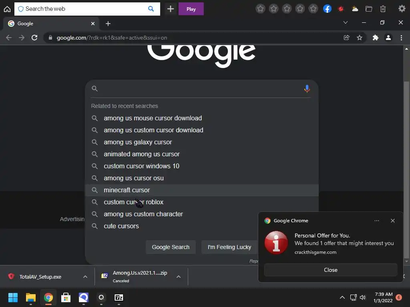Select suggestion among us mouse cursor download
The image size is (410, 307).
[x=202, y=118]
